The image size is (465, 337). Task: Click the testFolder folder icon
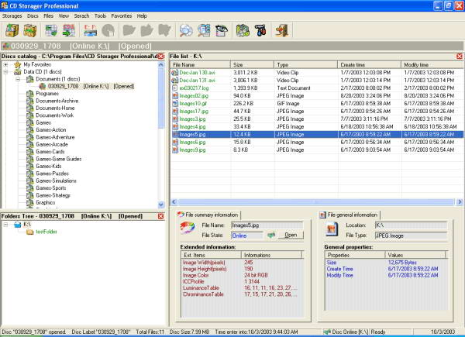30,232
